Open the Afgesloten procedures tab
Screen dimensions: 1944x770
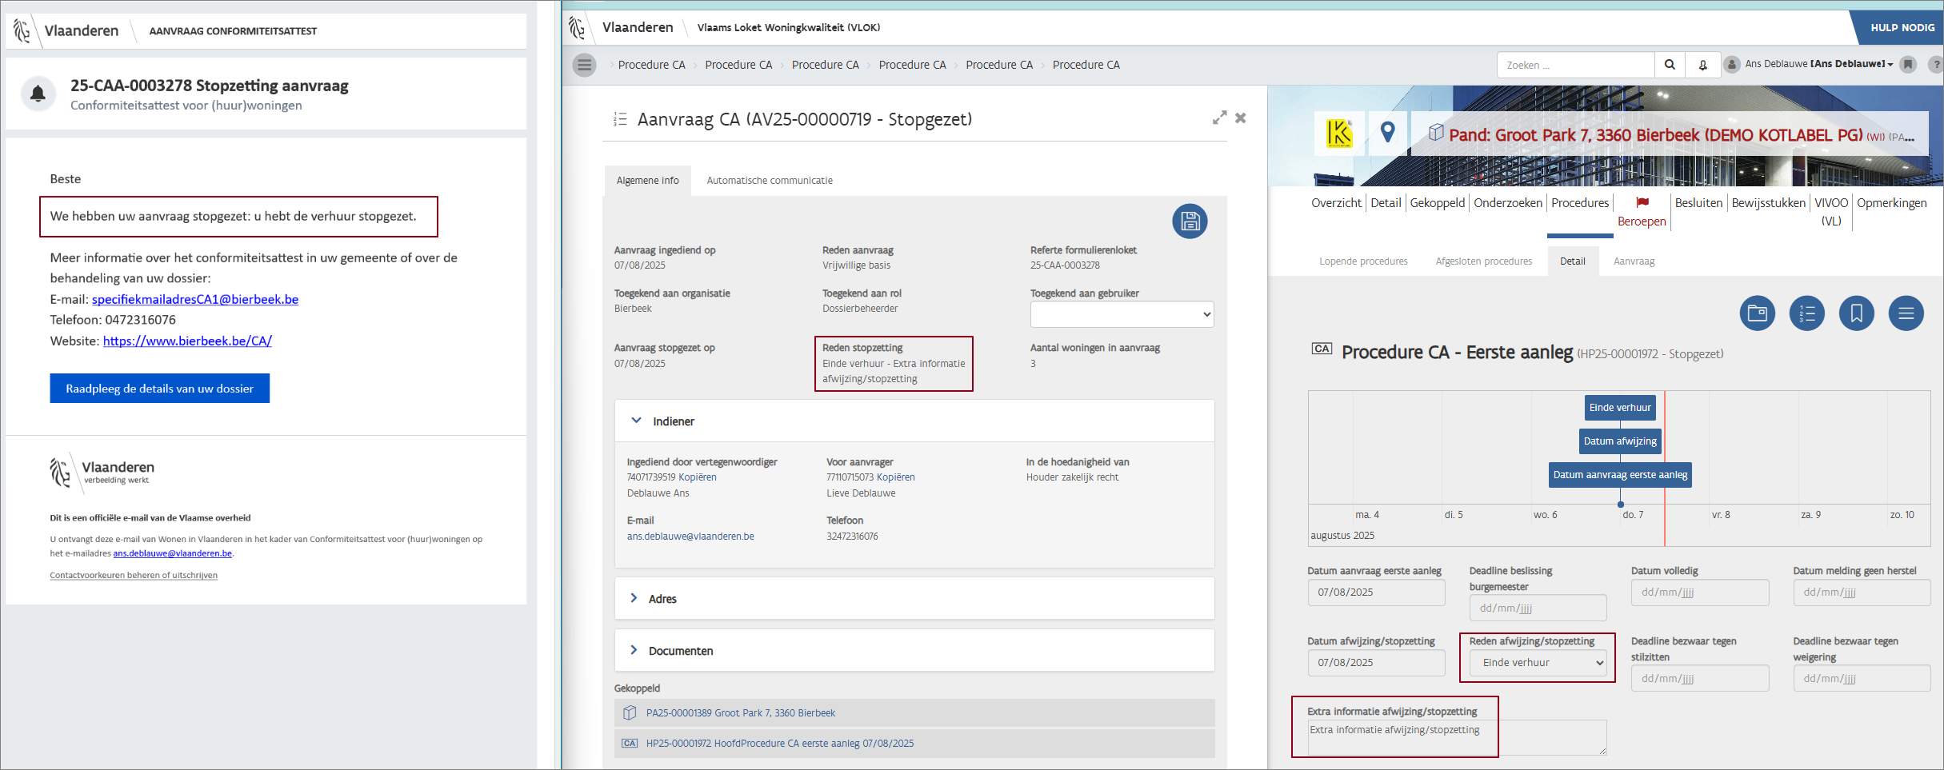click(1483, 261)
